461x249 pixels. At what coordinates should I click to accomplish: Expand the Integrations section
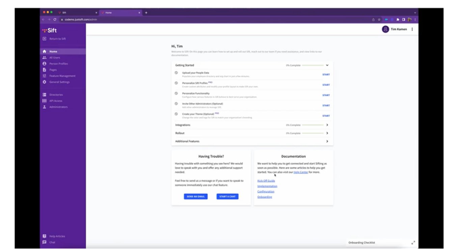tap(327, 124)
